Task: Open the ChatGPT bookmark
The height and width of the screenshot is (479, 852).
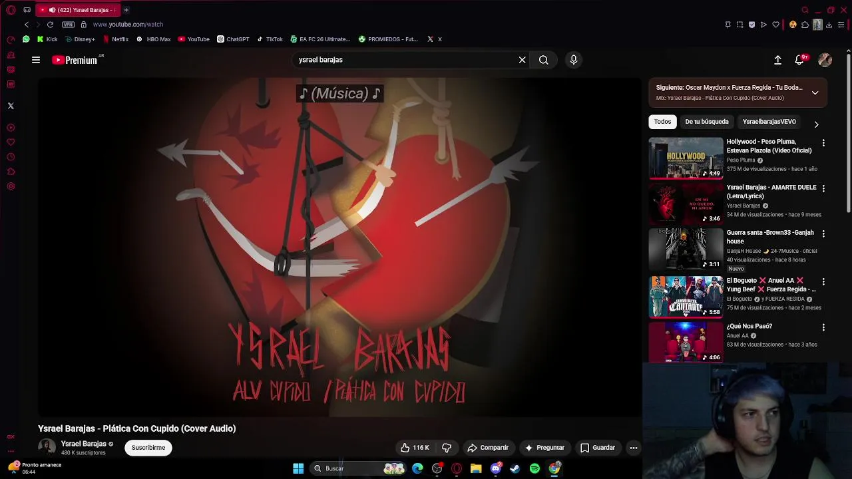Action: (x=233, y=39)
